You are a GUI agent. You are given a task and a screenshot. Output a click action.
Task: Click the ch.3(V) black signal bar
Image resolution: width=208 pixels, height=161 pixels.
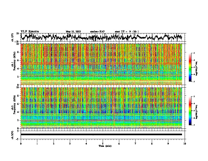pos(101,134)
